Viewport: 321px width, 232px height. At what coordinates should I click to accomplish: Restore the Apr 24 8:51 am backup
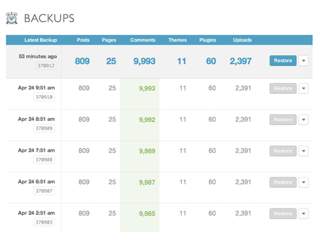(283, 120)
